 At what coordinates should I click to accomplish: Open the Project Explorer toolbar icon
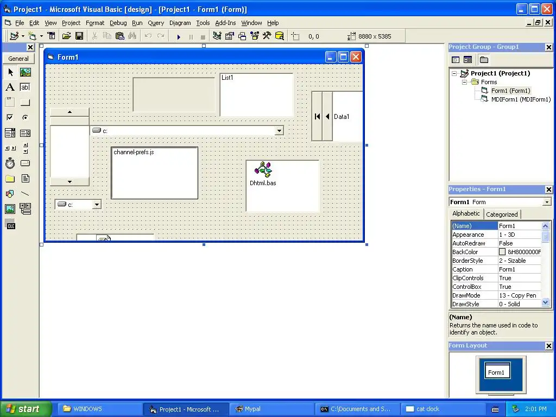(217, 36)
